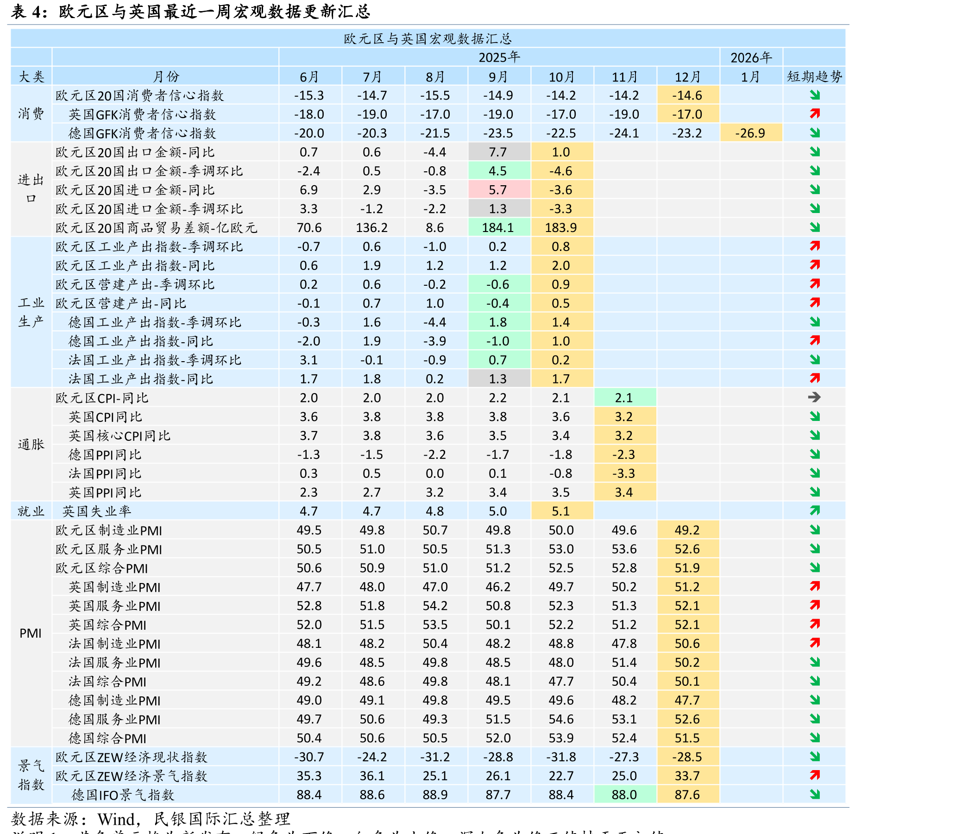Viewport: 975px width, 834px height.
Task: Click the PMI category label
Action: coord(31,633)
